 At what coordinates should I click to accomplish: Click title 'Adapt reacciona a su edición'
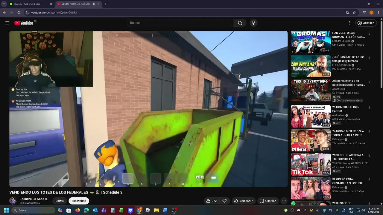(349, 83)
